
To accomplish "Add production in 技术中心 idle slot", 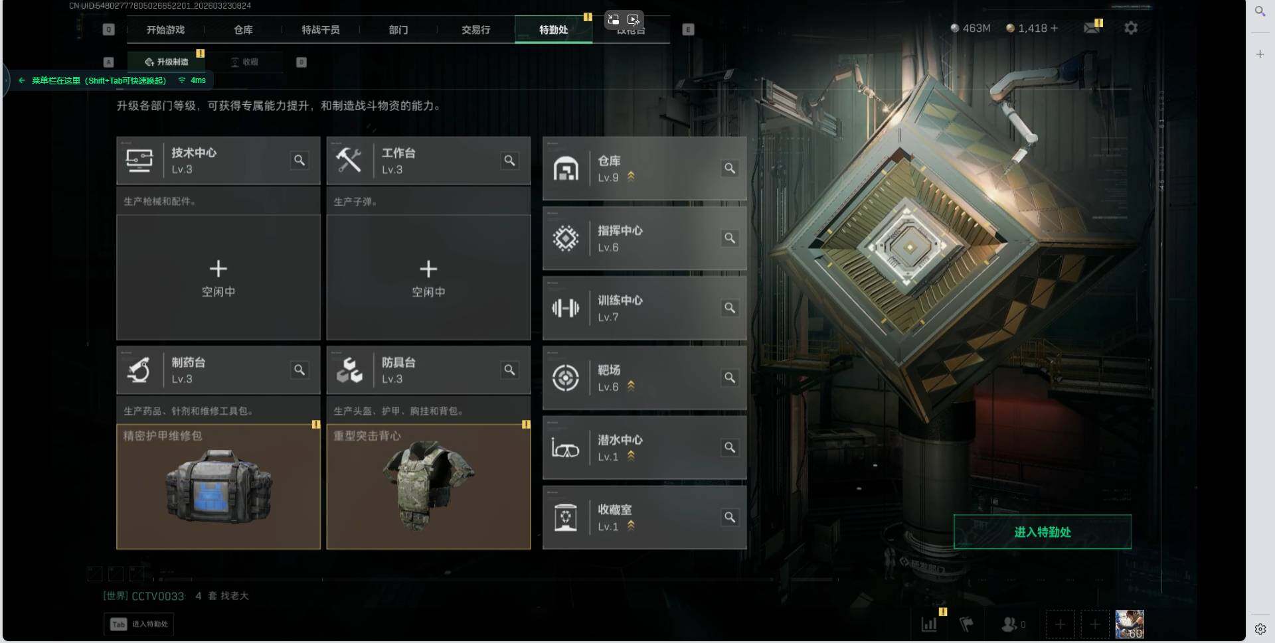I will click(218, 277).
